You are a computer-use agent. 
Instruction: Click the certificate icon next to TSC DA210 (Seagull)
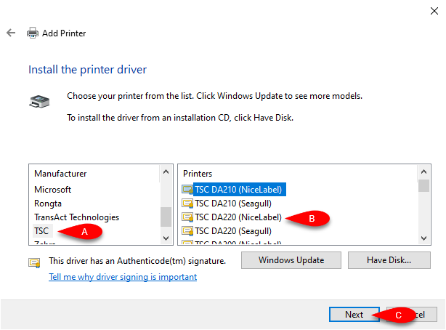187,204
